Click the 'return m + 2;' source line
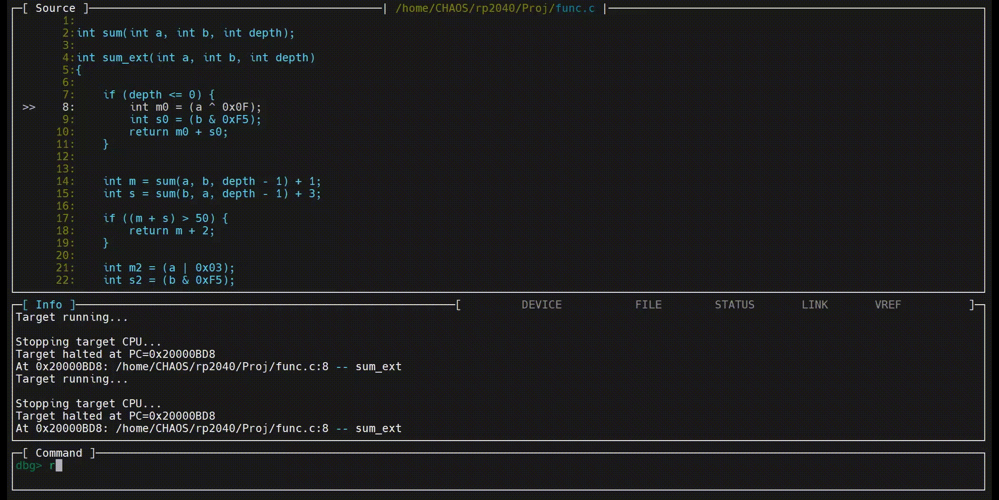This screenshot has width=999, height=500. [172, 231]
